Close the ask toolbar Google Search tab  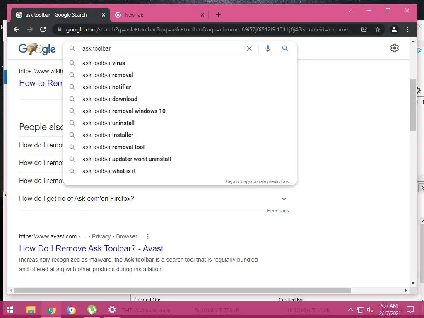[103, 15]
